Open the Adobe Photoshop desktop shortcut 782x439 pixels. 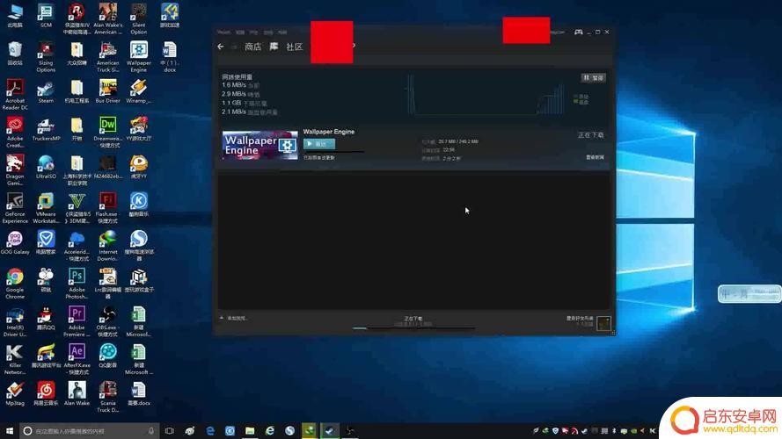click(x=77, y=284)
